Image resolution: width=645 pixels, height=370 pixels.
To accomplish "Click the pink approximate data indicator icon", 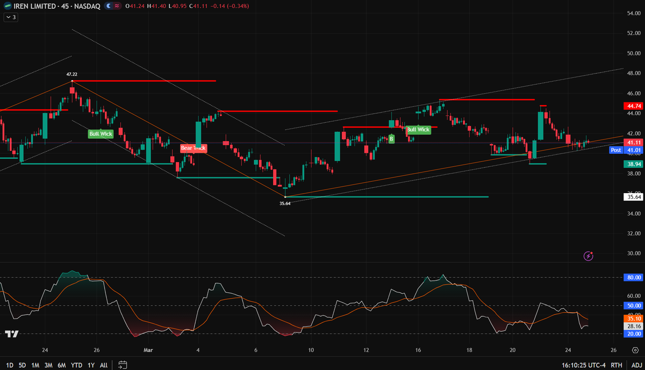I will [117, 6].
